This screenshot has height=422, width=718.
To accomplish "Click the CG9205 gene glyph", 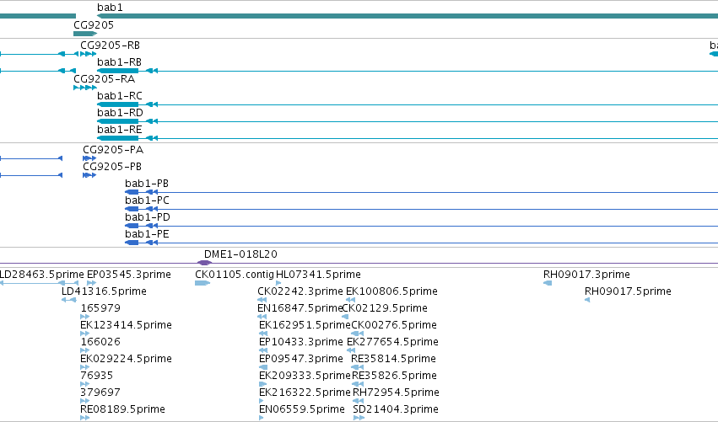I will (85, 34).
